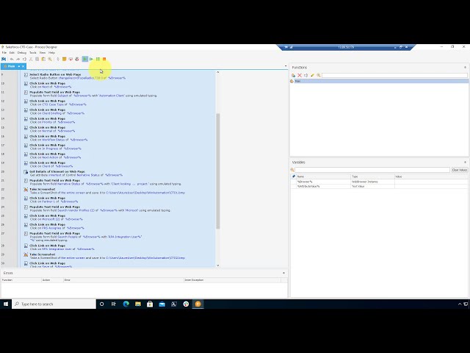The width and height of the screenshot is (470, 353).
Task: Click the Redo arrow in the toolbar
Action: pyautogui.click(x=18, y=59)
